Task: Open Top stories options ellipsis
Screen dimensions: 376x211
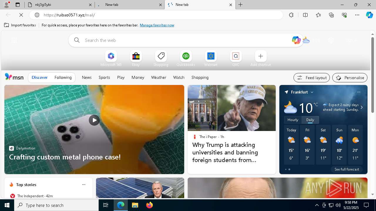Action: (84, 185)
